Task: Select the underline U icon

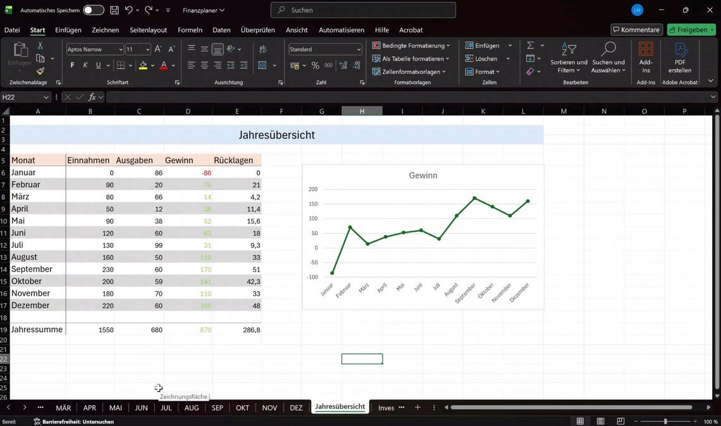Action: (x=99, y=64)
